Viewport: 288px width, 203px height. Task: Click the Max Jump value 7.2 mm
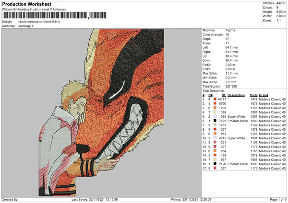click(231, 82)
